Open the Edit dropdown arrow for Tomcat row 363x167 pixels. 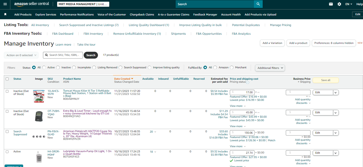[336, 92]
